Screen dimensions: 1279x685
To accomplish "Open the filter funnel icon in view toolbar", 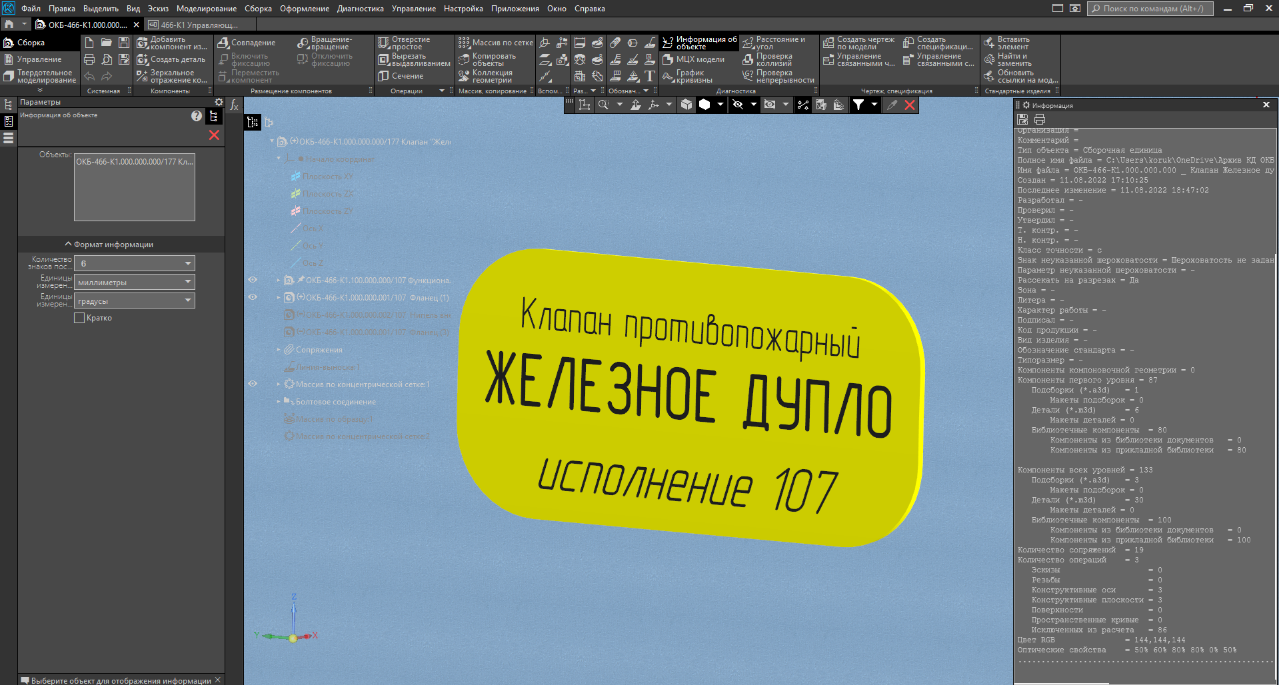I will pyautogui.click(x=858, y=105).
